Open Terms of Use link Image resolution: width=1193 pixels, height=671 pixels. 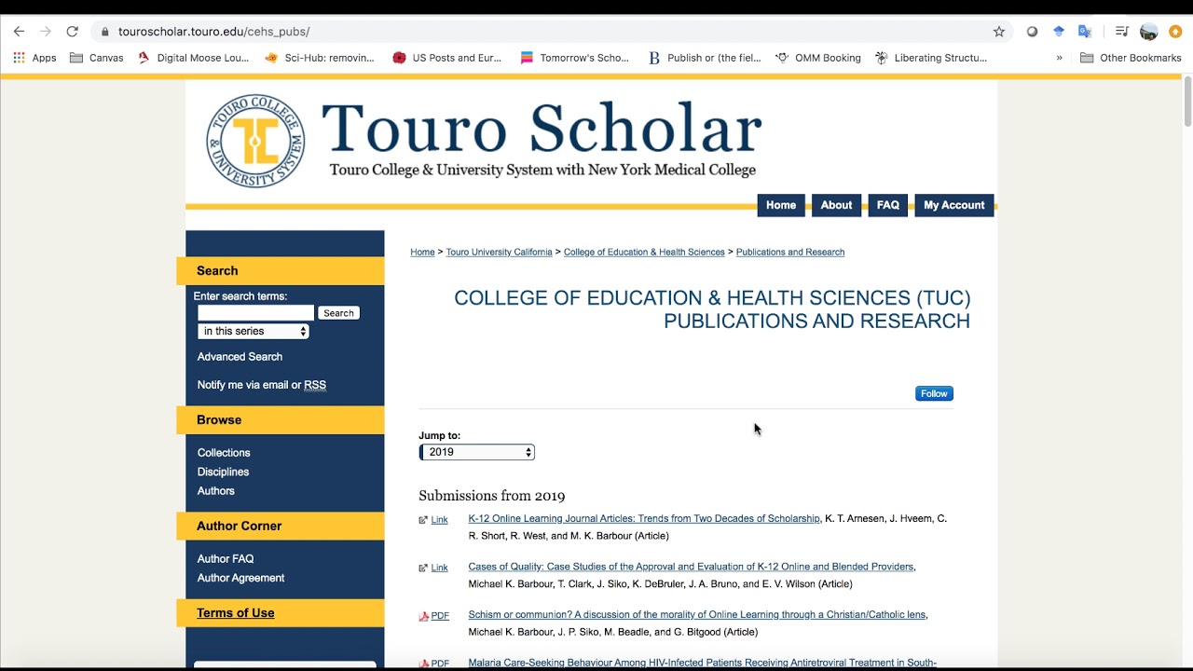coord(236,613)
